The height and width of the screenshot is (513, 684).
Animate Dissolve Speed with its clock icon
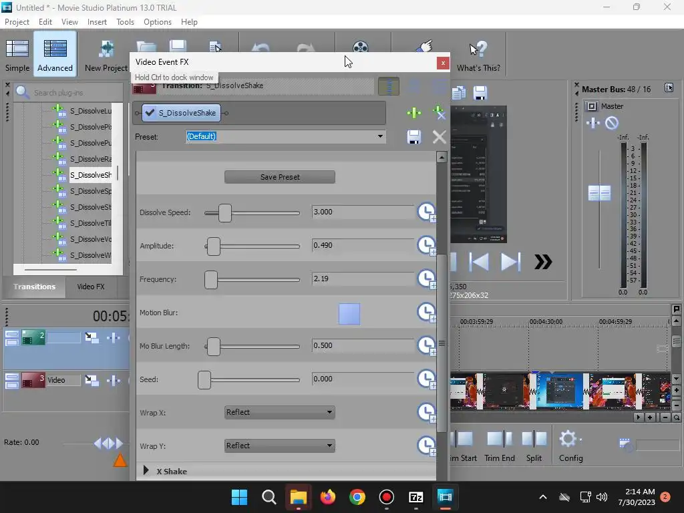pos(427,212)
